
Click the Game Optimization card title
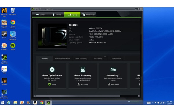[x=52, y=75]
